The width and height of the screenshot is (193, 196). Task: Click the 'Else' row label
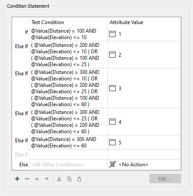tap(24, 165)
